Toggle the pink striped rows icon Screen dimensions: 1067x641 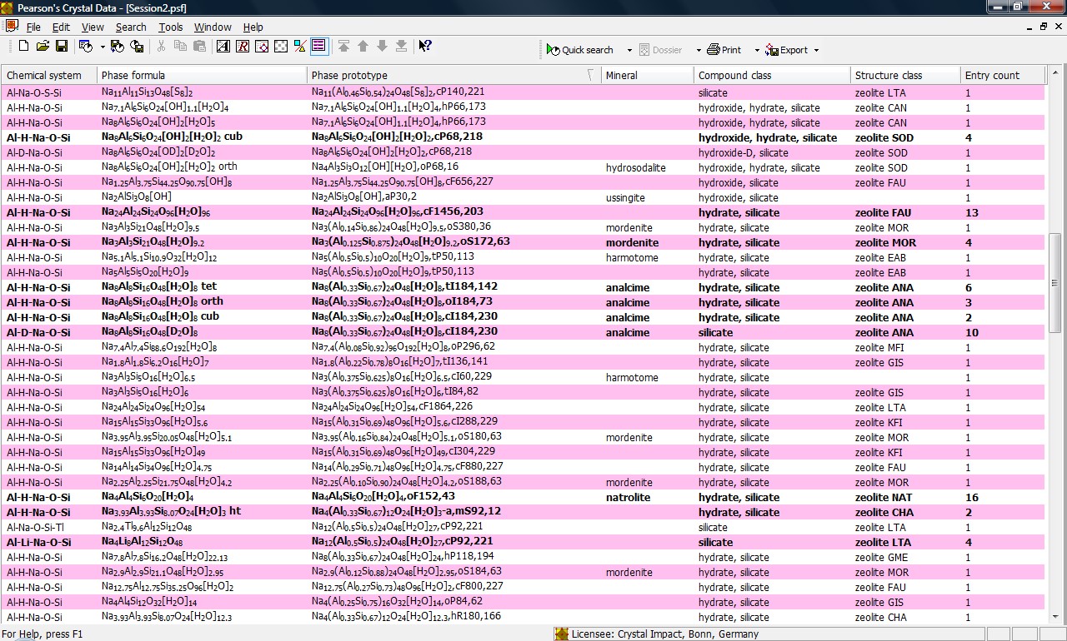click(318, 47)
